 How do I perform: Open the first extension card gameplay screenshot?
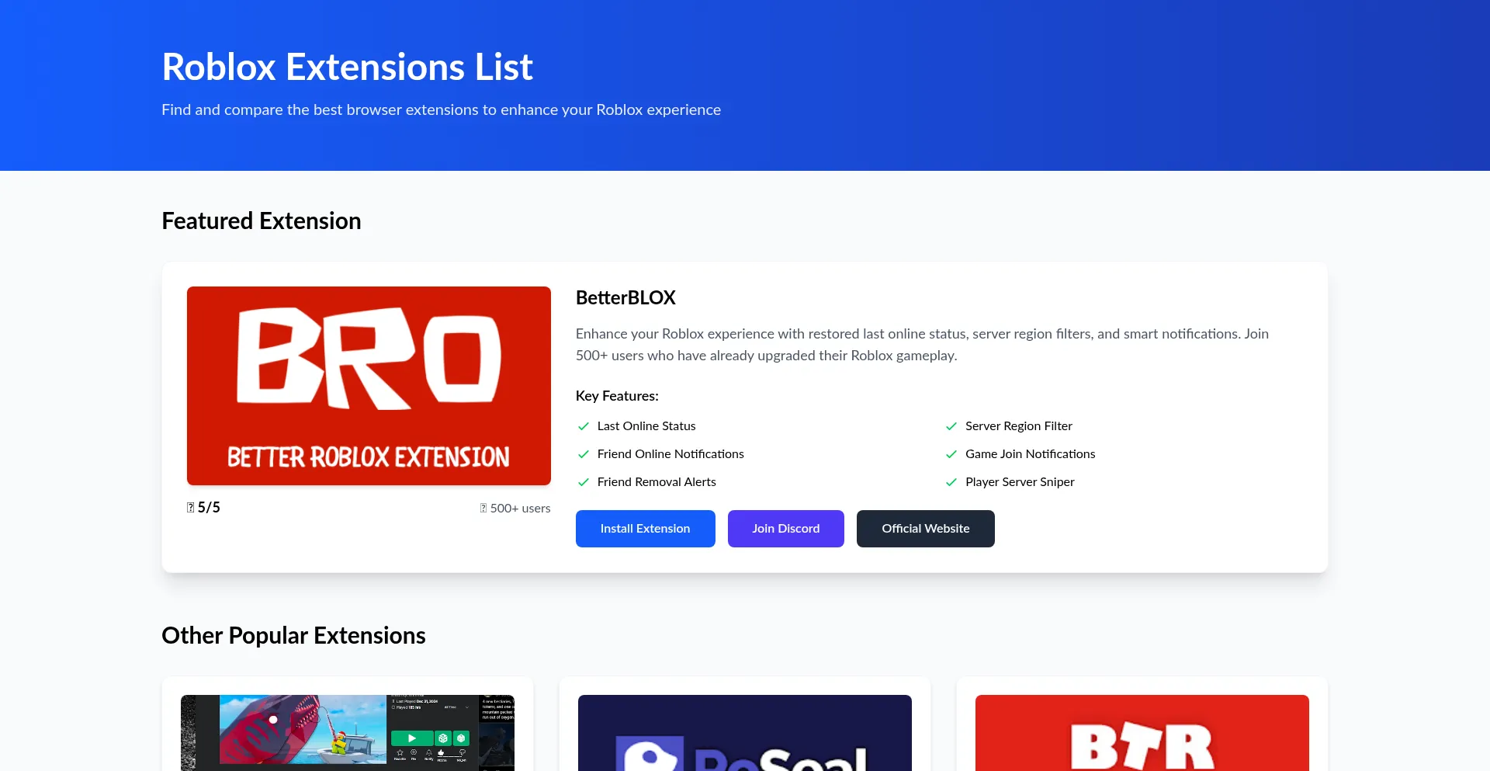[x=348, y=733]
